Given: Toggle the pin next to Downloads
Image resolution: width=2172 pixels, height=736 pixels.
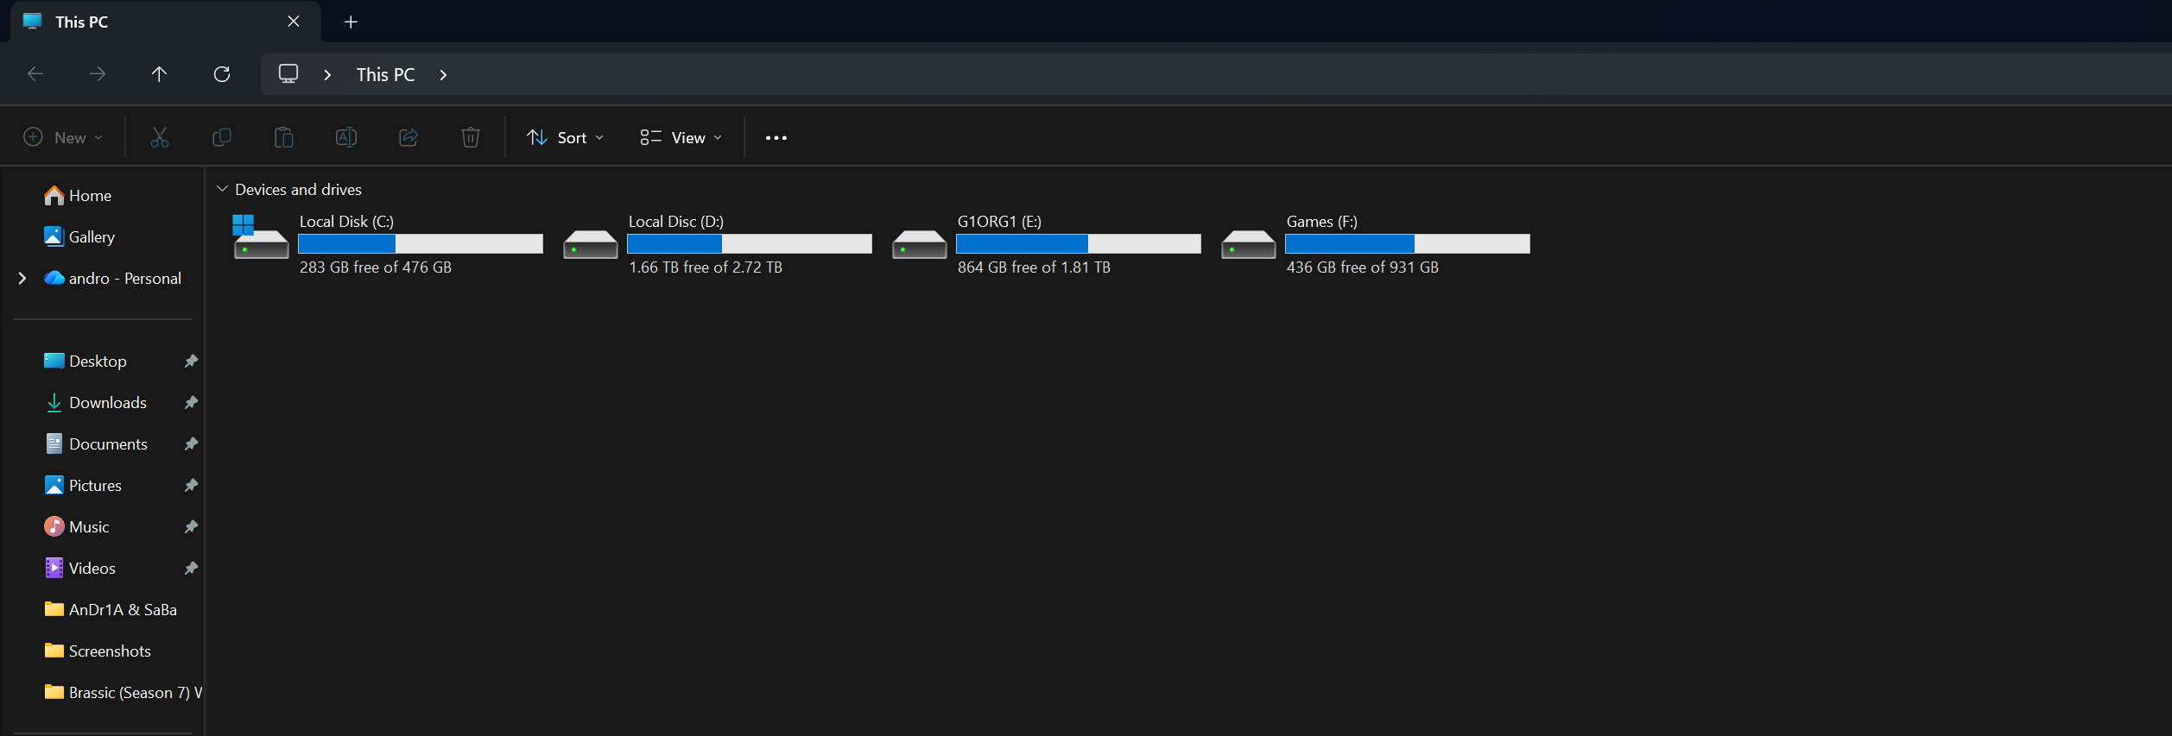Looking at the screenshot, I should coord(191,403).
